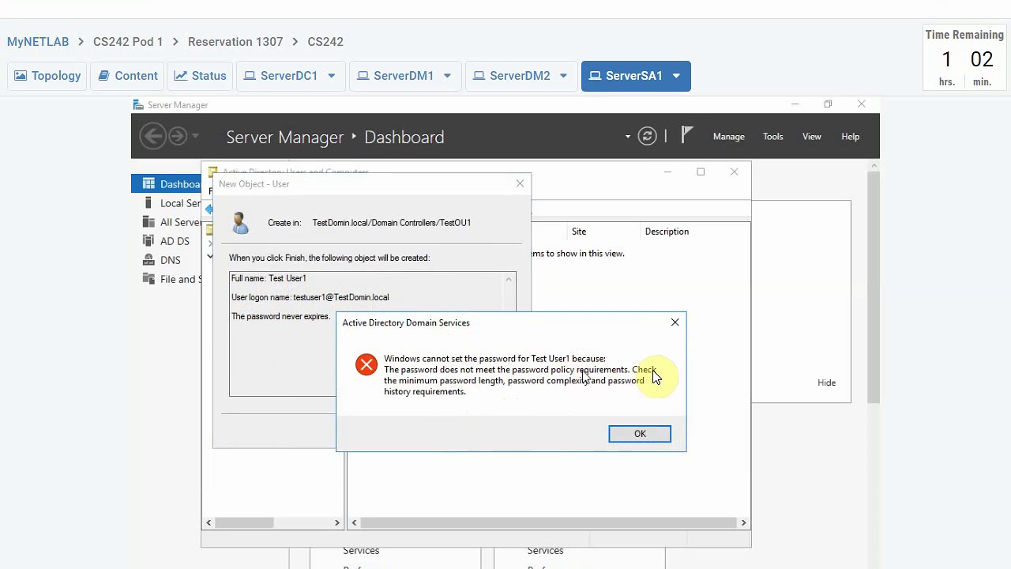Open the Manage menu

click(x=729, y=137)
